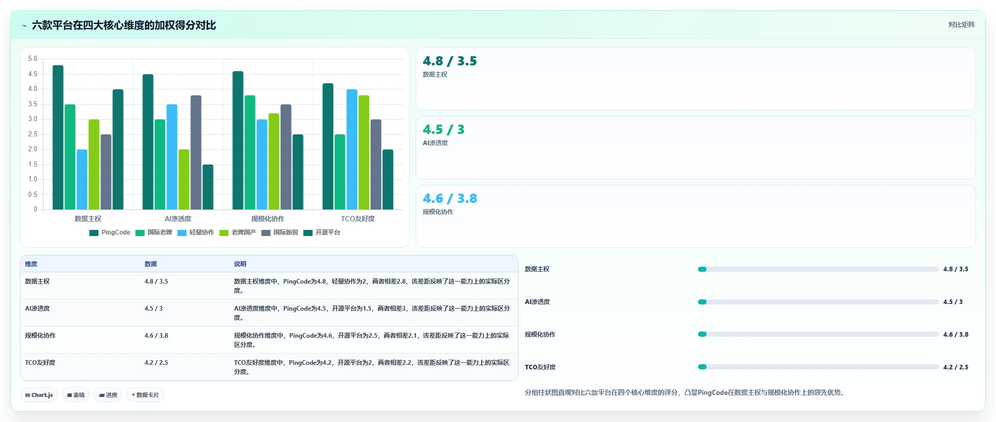996x422 pixels.
Task: Click the 表格 tag chip
Action: pyautogui.click(x=76, y=395)
